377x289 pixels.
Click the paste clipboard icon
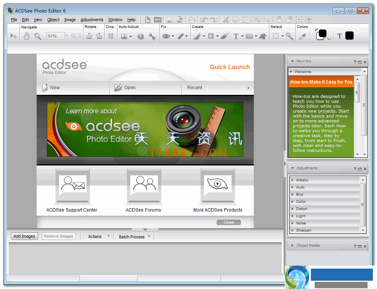(246, 20)
